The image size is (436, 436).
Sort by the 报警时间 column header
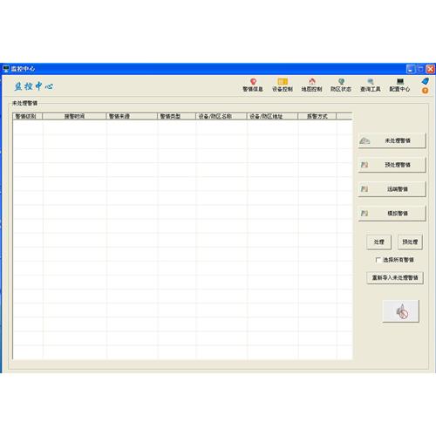tap(74, 116)
